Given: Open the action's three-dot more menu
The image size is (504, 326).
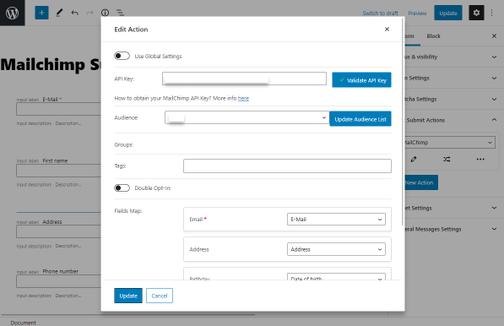Looking at the screenshot, I should pos(480,159).
